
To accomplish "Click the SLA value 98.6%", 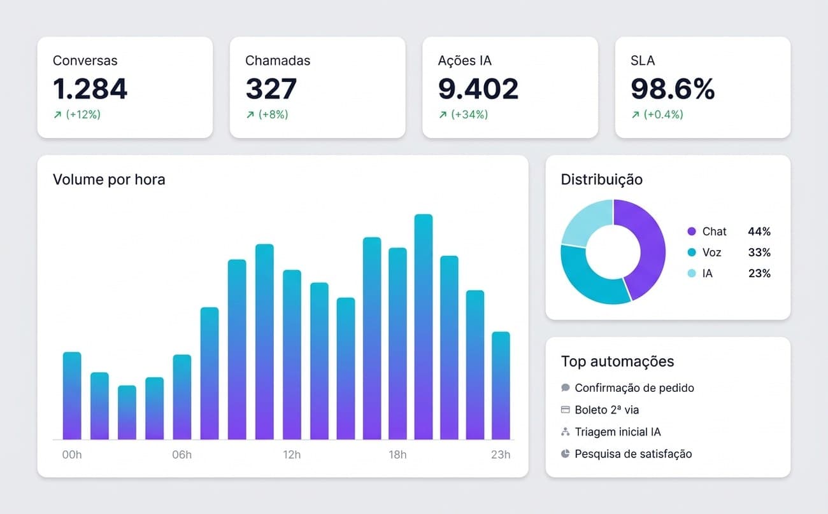I will (x=673, y=88).
